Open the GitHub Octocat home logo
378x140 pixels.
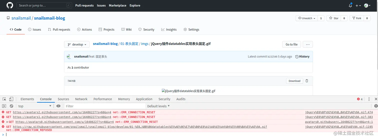[10, 5]
